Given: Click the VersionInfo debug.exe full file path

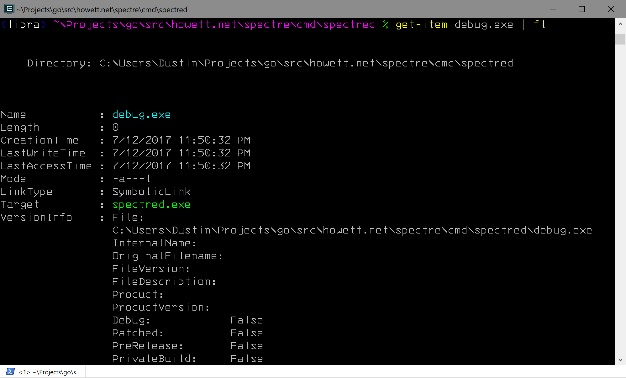Looking at the screenshot, I should tap(352, 230).
